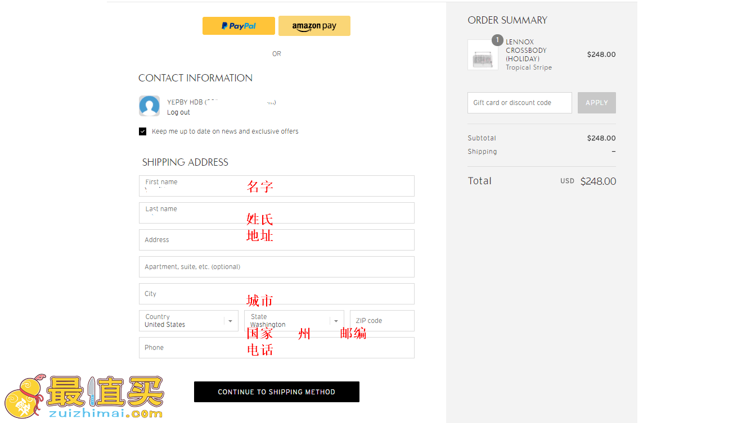Image resolution: width=742 pixels, height=423 pixels.
Task: Continue to shipping method
Action: point(277,392)
